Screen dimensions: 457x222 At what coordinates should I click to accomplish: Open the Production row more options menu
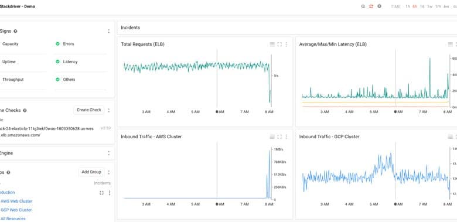110,193
